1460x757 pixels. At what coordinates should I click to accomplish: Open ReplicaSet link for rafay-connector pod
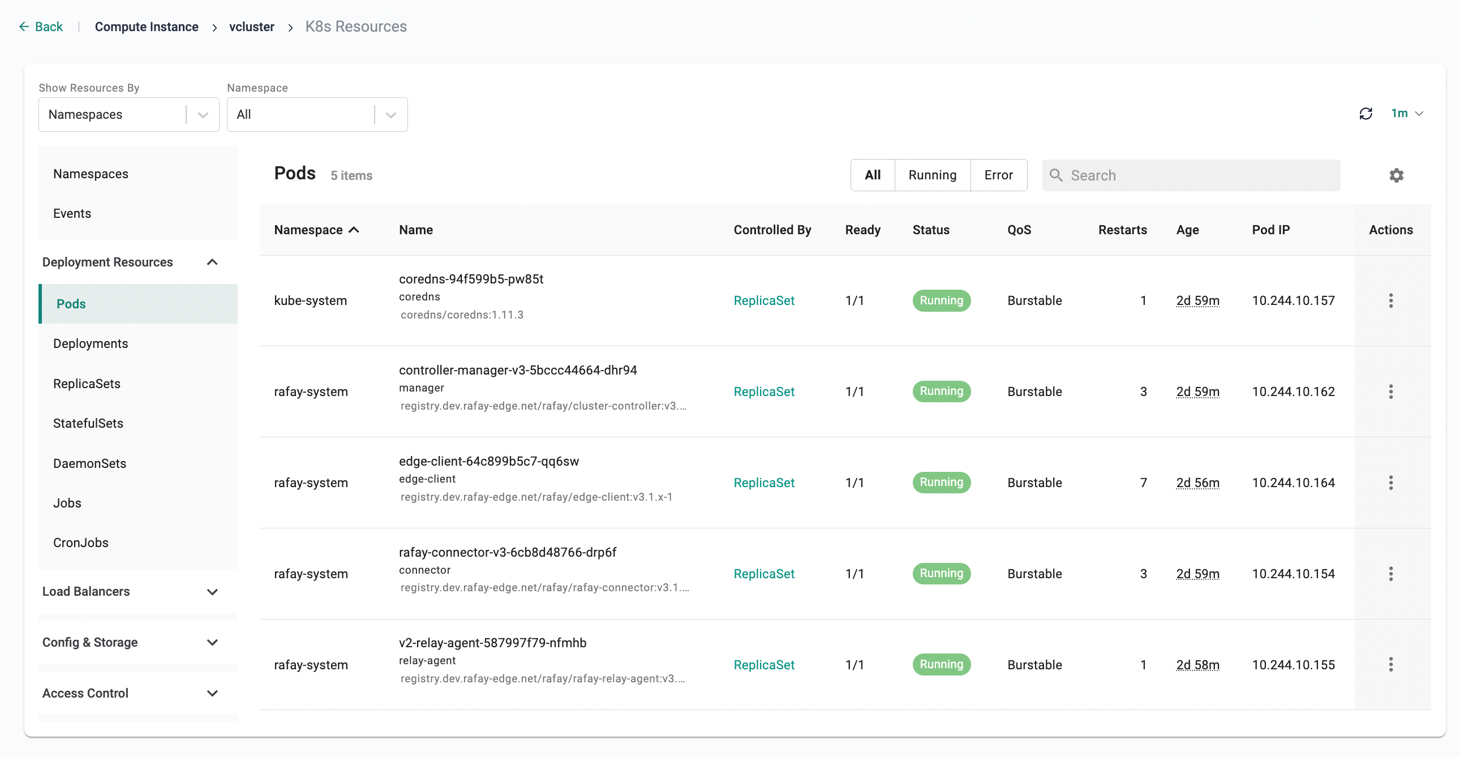[x=763, y=574]
